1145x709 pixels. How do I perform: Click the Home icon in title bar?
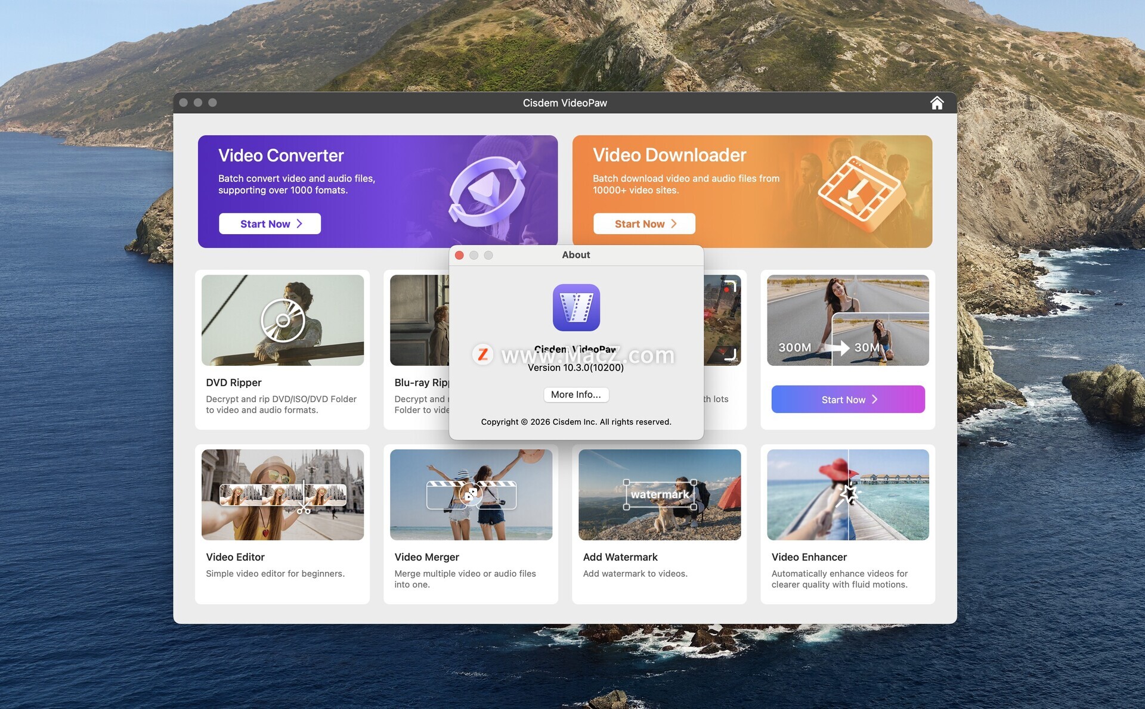coord(936,103)
